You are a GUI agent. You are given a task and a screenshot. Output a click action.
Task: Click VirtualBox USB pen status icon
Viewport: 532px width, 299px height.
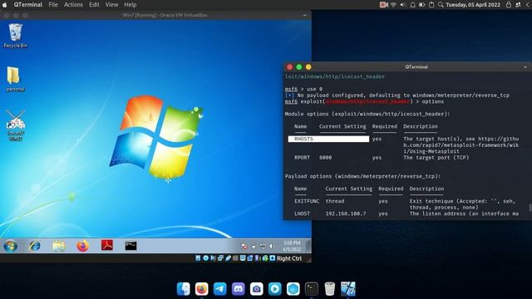pyautogui.click(x=228, y=258)
